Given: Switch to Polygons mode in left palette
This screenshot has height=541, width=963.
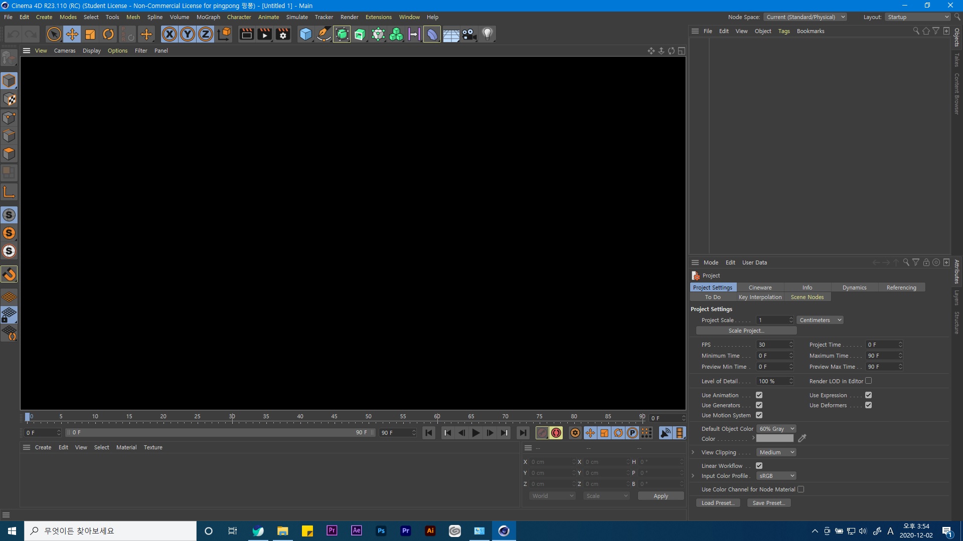Looking at the screenshot, I should pyautogui.click(x=9, y=154).
